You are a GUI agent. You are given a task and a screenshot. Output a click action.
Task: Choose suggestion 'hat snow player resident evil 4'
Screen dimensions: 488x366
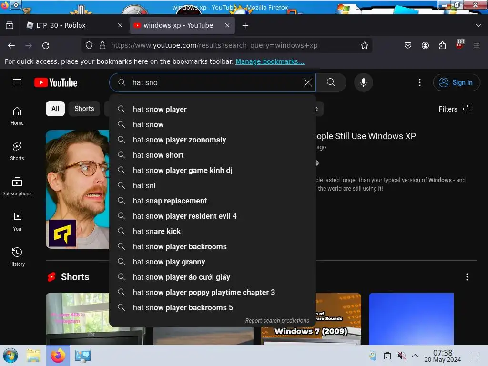tap(213, 216)
